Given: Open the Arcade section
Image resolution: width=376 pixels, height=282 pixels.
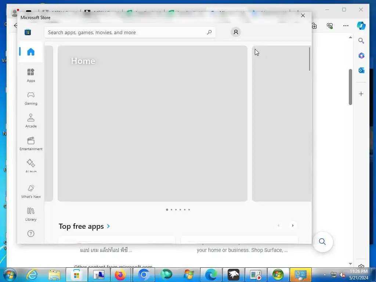Looking at the screenshot, I should [x=31, y=120].
